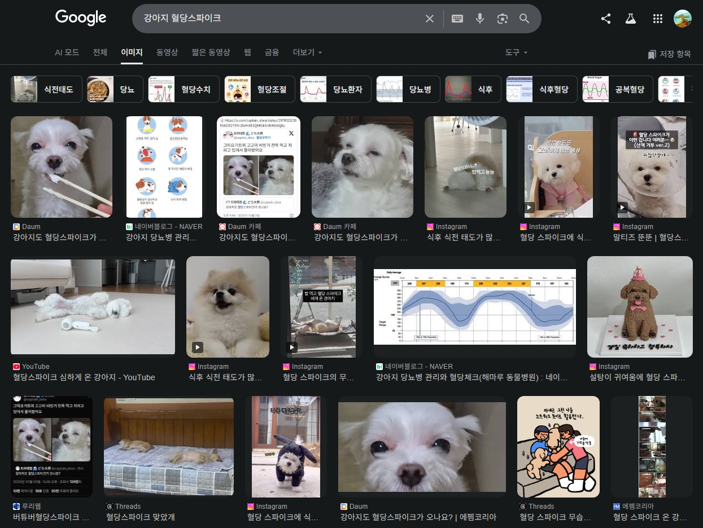Open the 도구 tools dropdown
This screenshot has height=528, width=703.
click(x=516, y=52)
